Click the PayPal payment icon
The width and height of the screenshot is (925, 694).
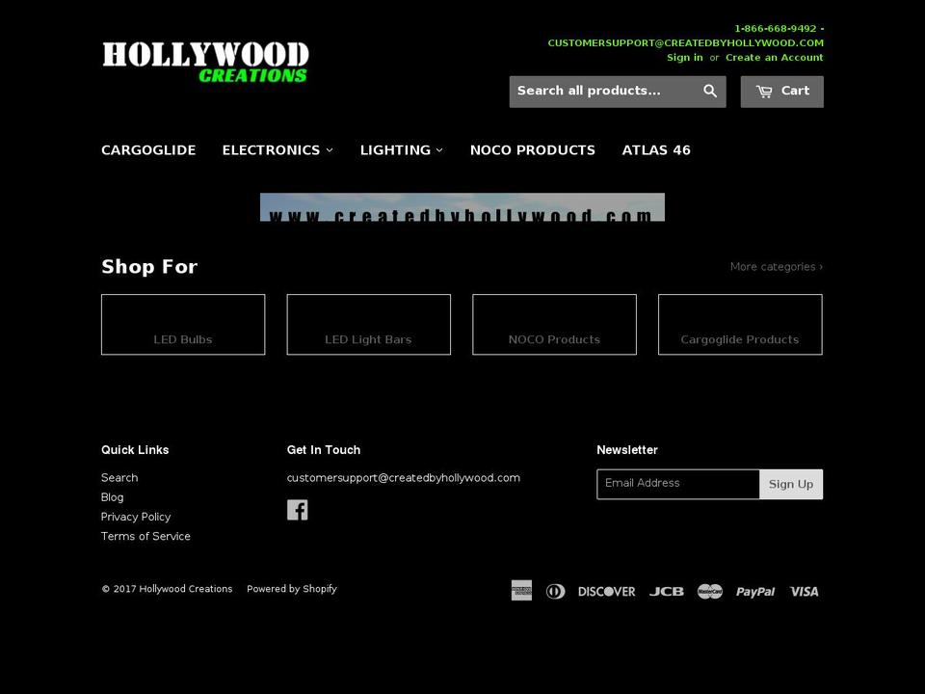[x=755, y=591]
